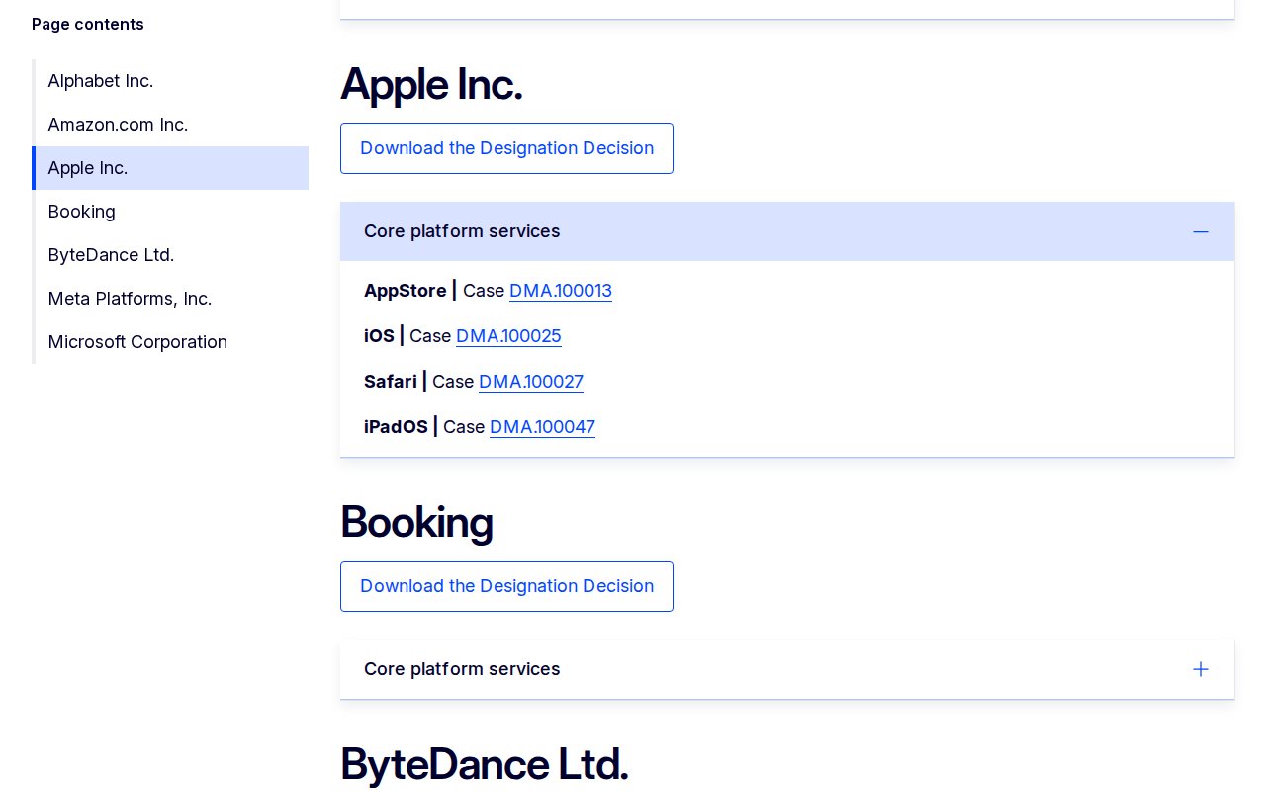Click the Safari service name
Viewport: 1266px width, 791px height.
[391, 382]
